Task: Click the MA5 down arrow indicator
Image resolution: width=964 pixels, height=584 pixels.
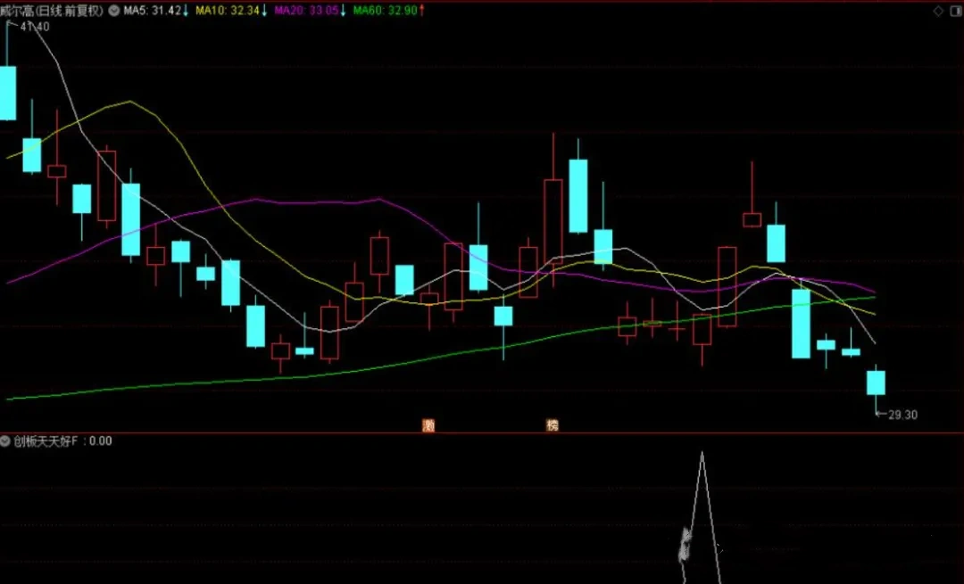Action: pyautogui.click(x=186, y=11)
